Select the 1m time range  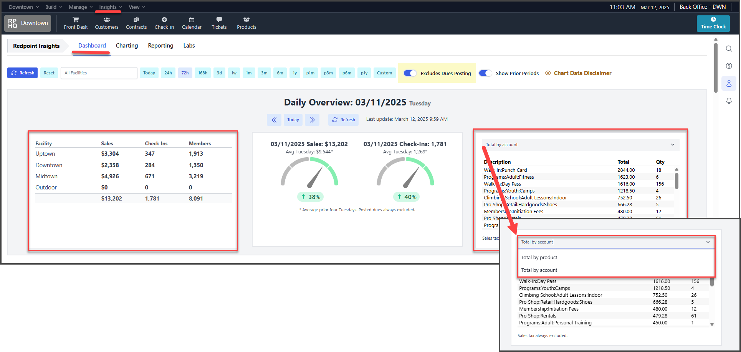[x=249, y=73]
